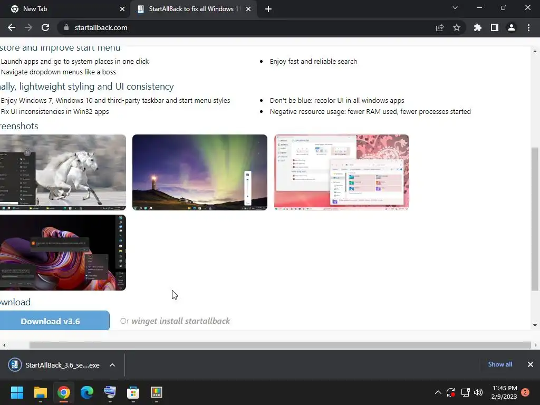The image size is (540, 405).
Task: Open the notification badge showing 2
Action: [525, 392]
